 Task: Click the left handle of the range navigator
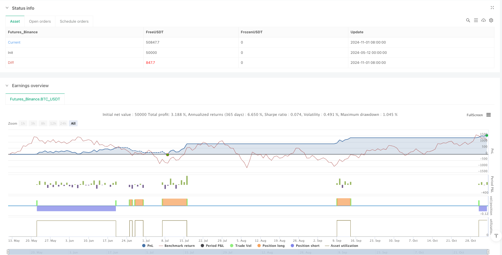click(8, 252)
